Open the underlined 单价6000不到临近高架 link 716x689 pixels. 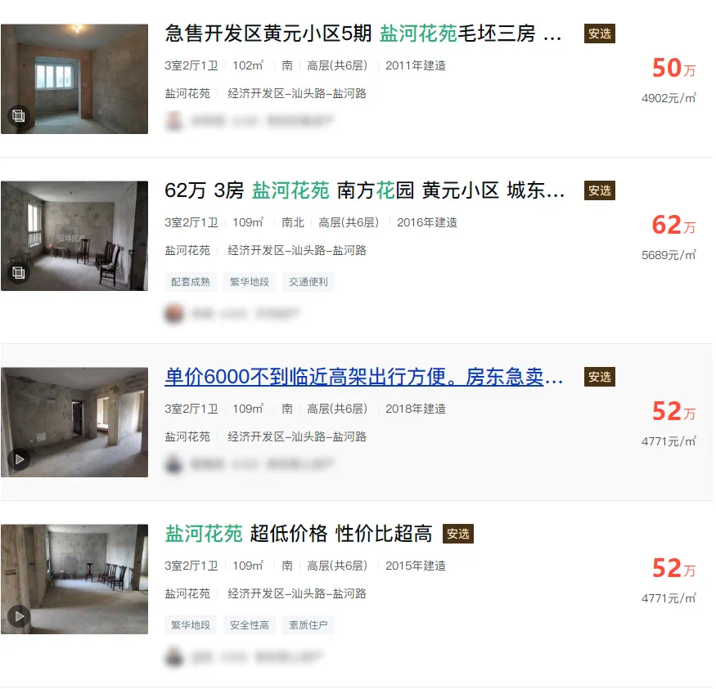[363, 377]
